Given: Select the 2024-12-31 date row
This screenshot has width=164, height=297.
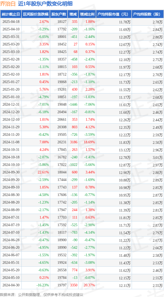Looking at the screenshot, I should (x=82, y=105).
